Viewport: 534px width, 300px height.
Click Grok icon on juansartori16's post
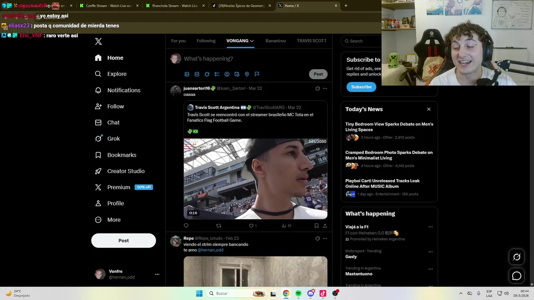pos(317,88)
